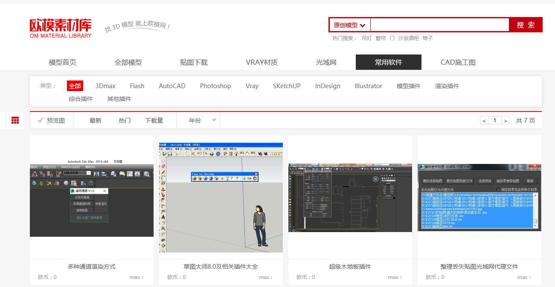The height and width of the screenshot is (287, 555).
Task: Sort results by 最新
Action: click(96, 121)
